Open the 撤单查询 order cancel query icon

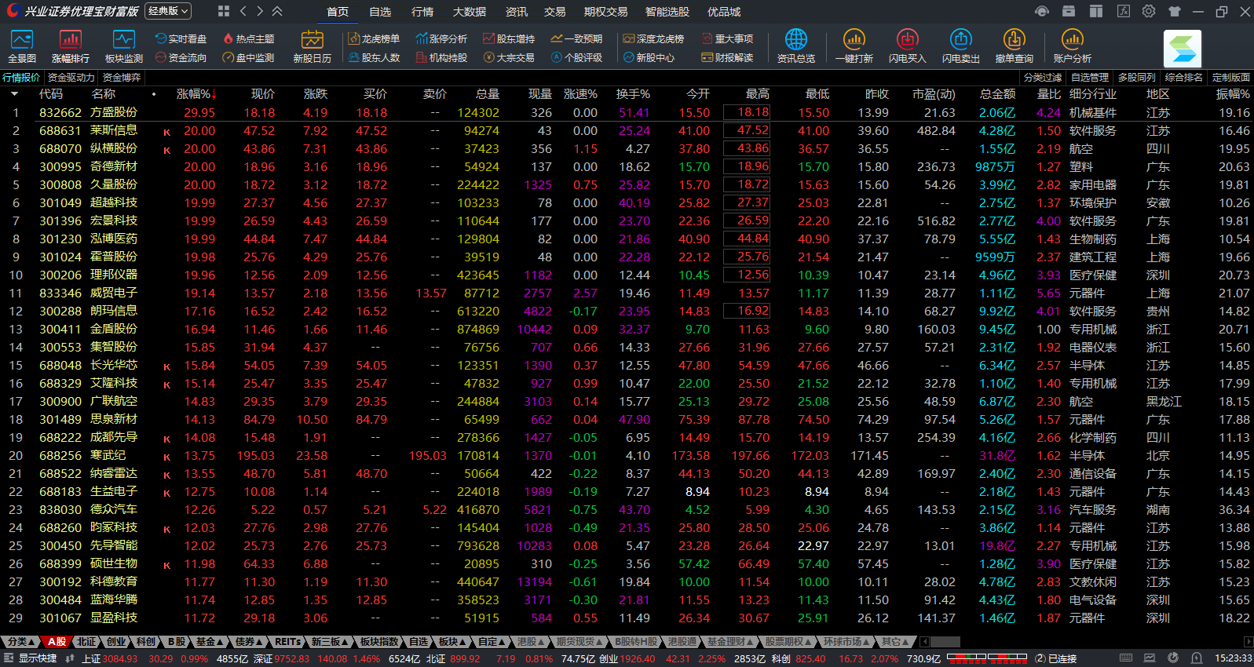1014,46
